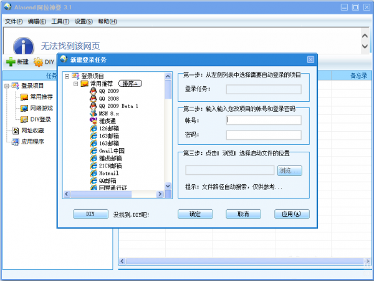Viewport: 374px width, 281px height.
Task: Click the 21CN邮箱 IE icon
Action: point(93,165)
